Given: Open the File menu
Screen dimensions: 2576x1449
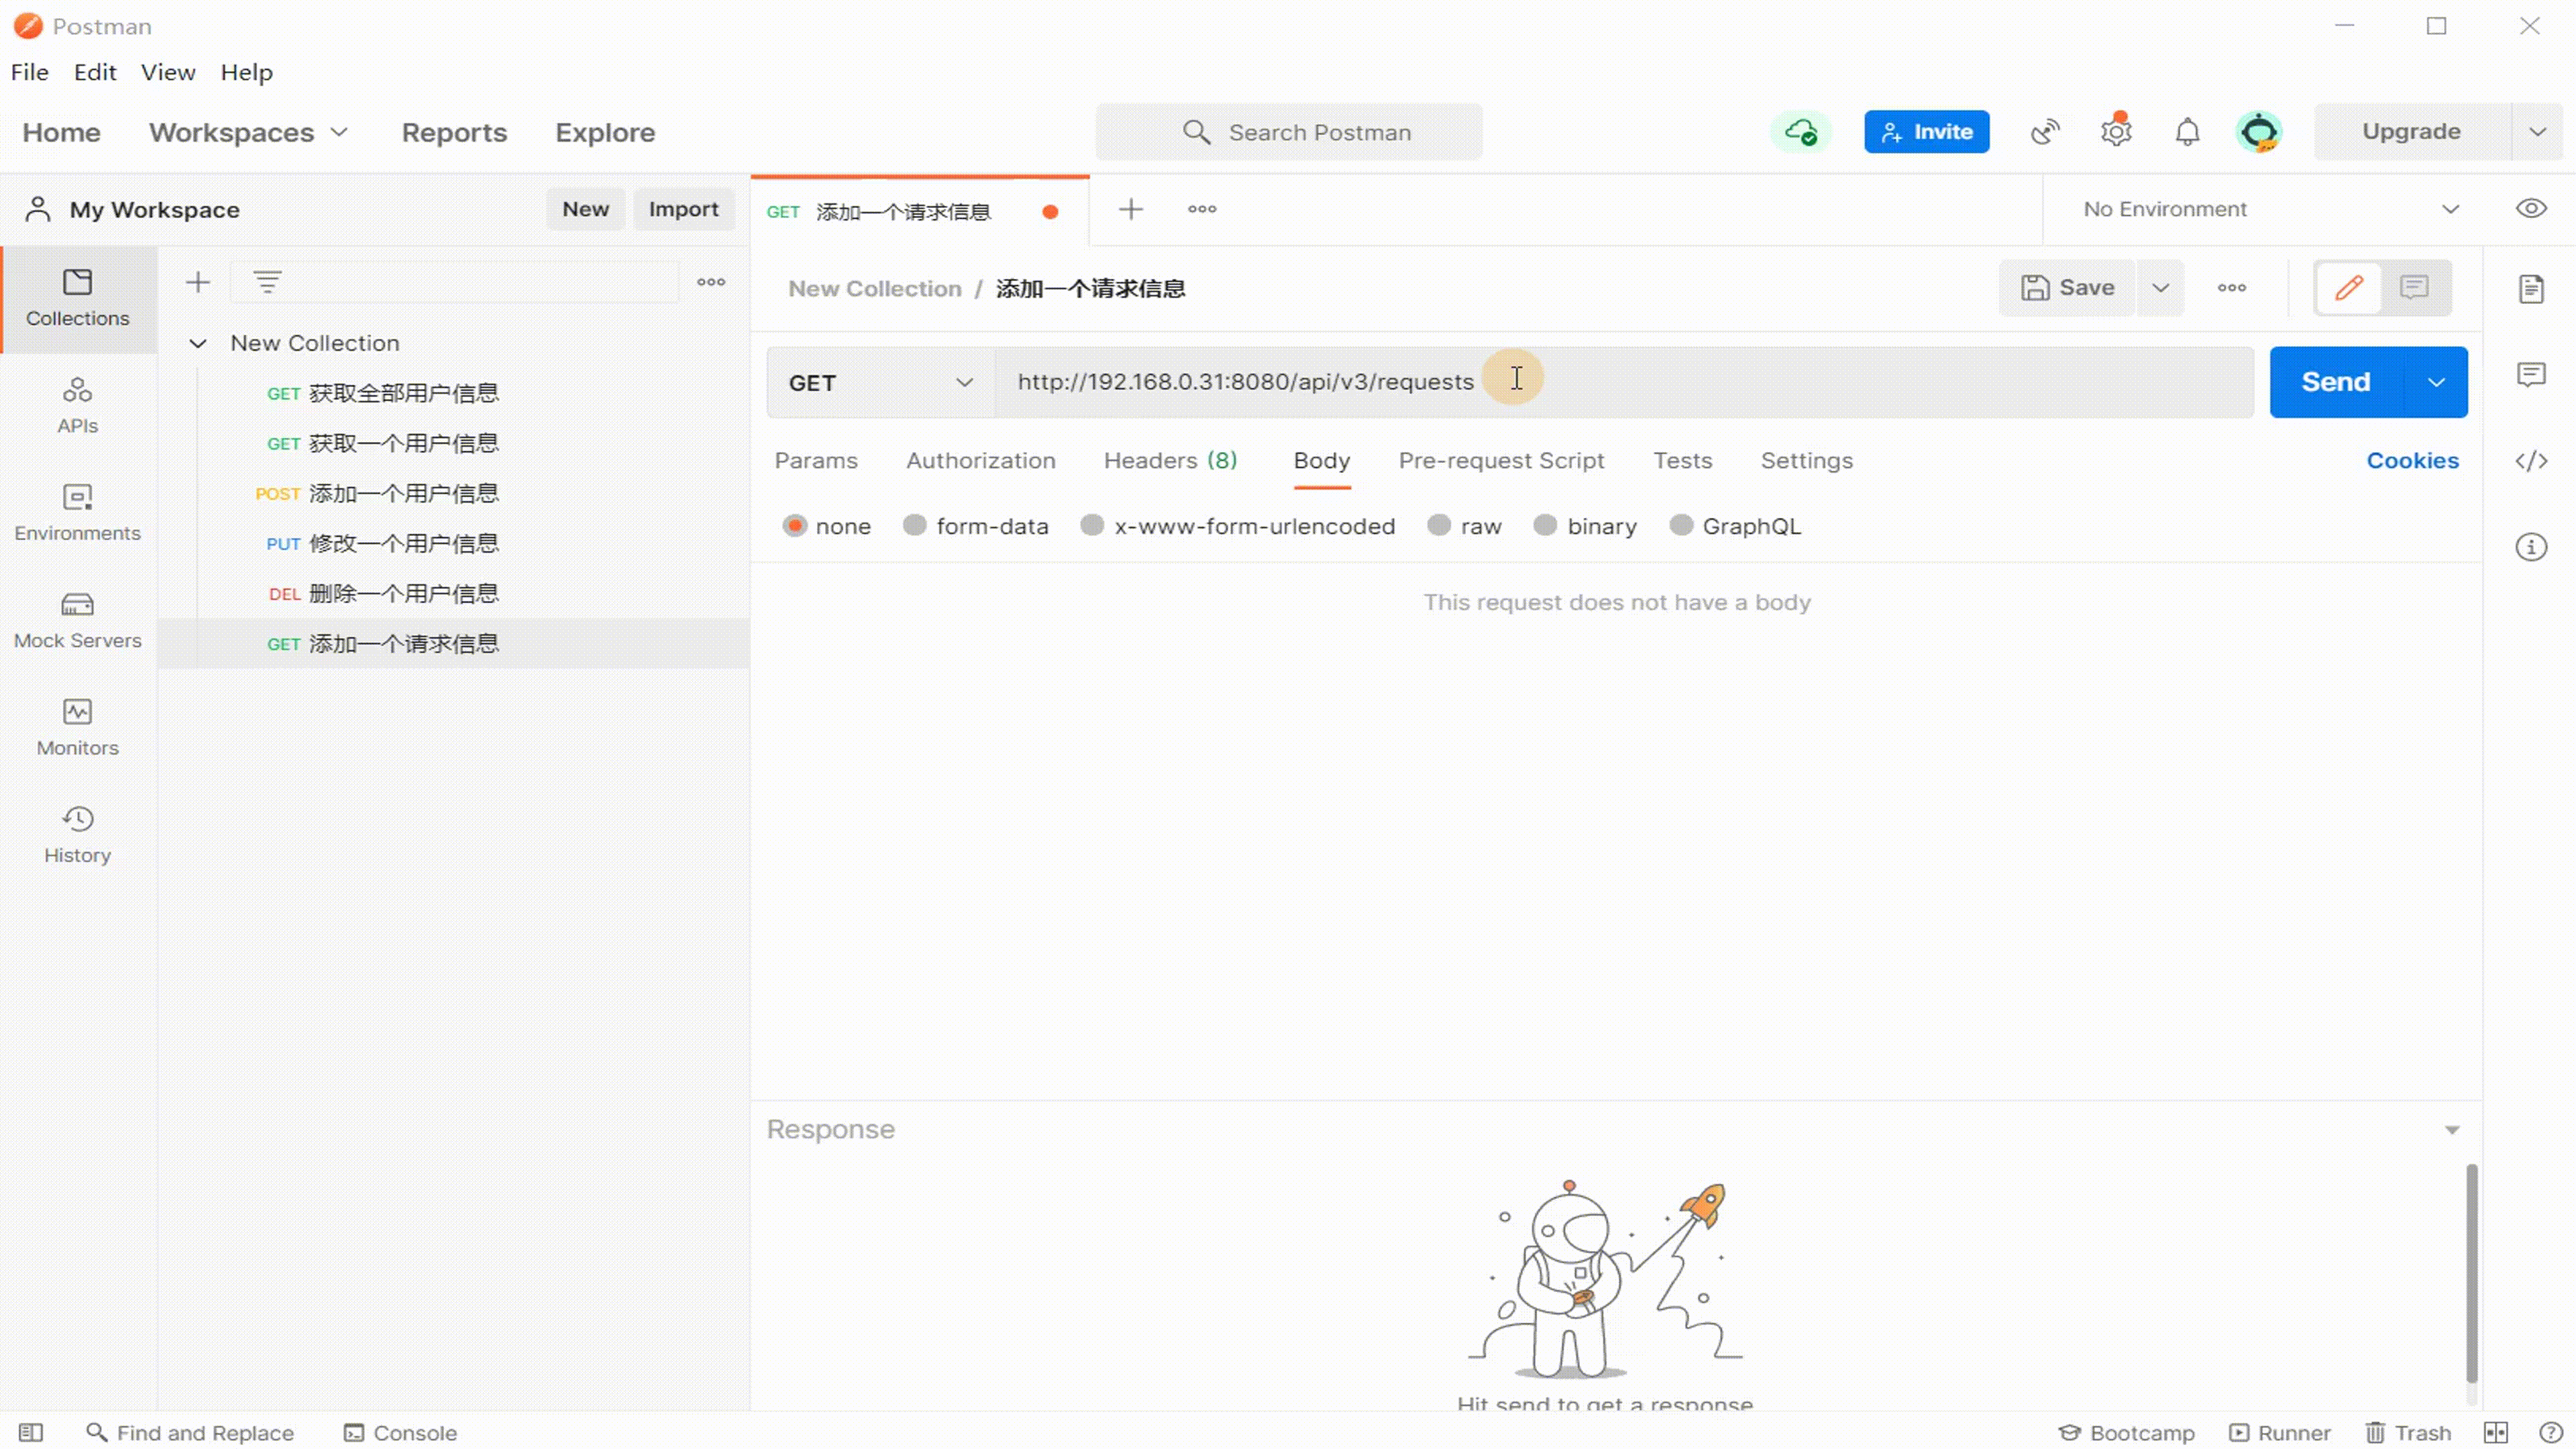Looking at the screenshot, I should (30, 72).
